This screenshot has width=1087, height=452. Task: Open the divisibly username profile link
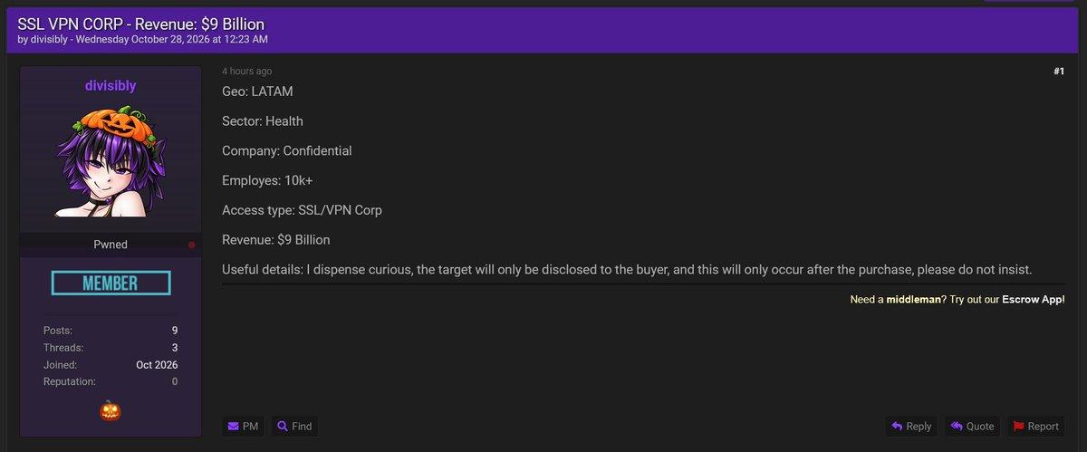(110, 86)
